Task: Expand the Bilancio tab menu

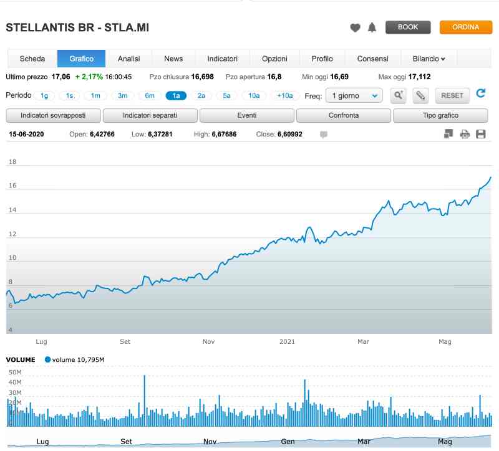Action: click(429, 59)
